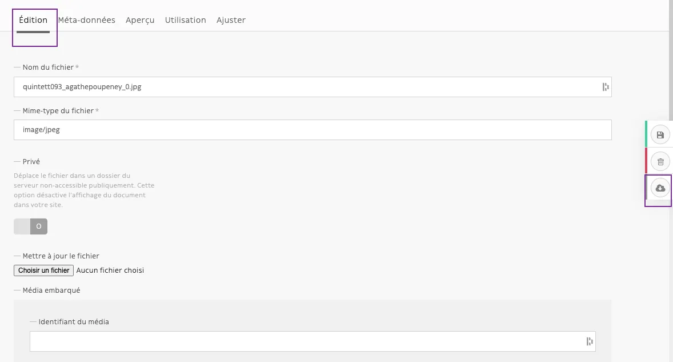Switch to the Édition tab

[33, 20]
